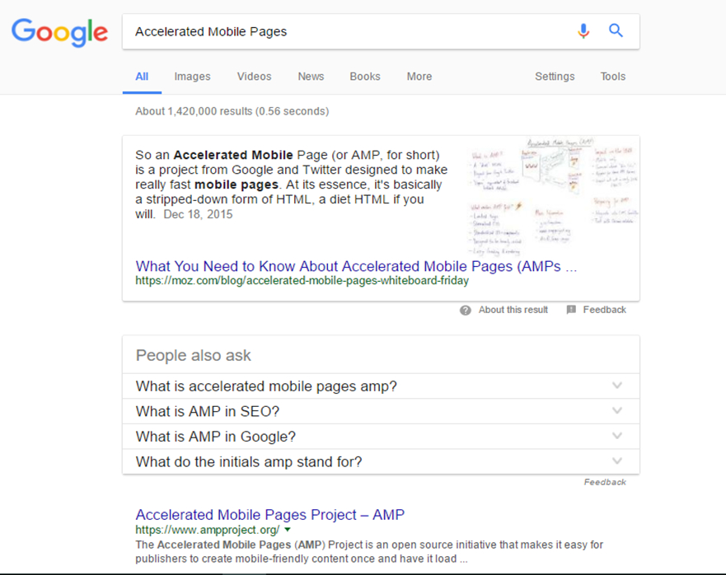The width and height of the screenshot is (726, 575).
Task: Click the About this result question icon
Action: pos(466,311)
